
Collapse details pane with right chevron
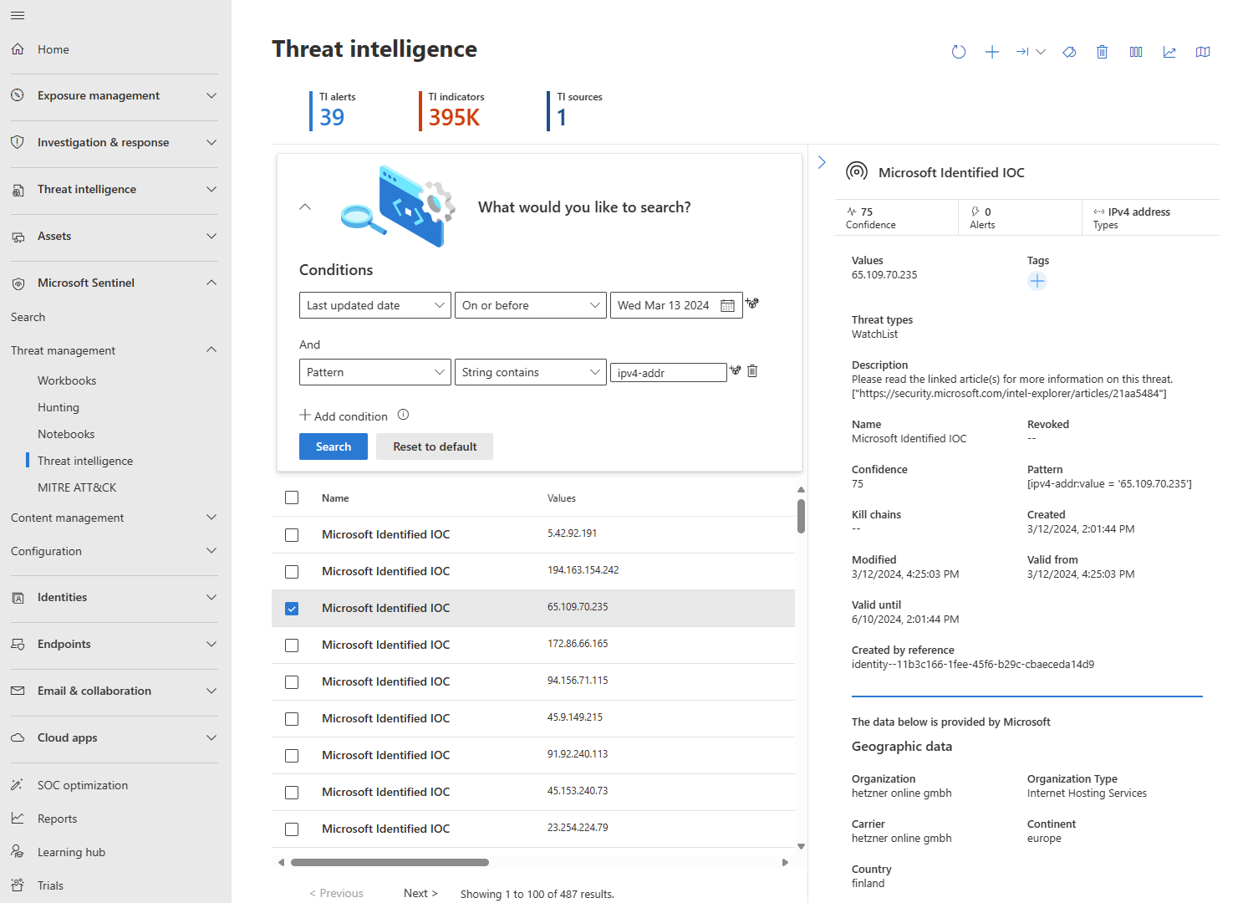822,162
